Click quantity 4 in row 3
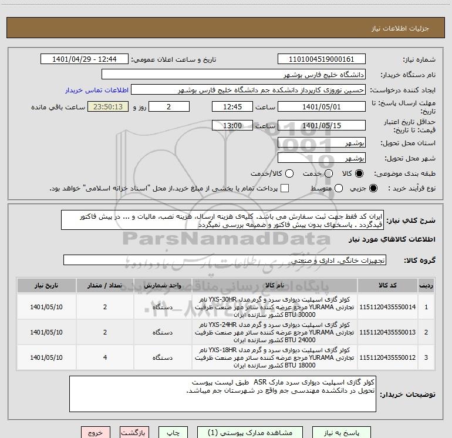This screenshot has height=438, width=452. tap(105, 357)
